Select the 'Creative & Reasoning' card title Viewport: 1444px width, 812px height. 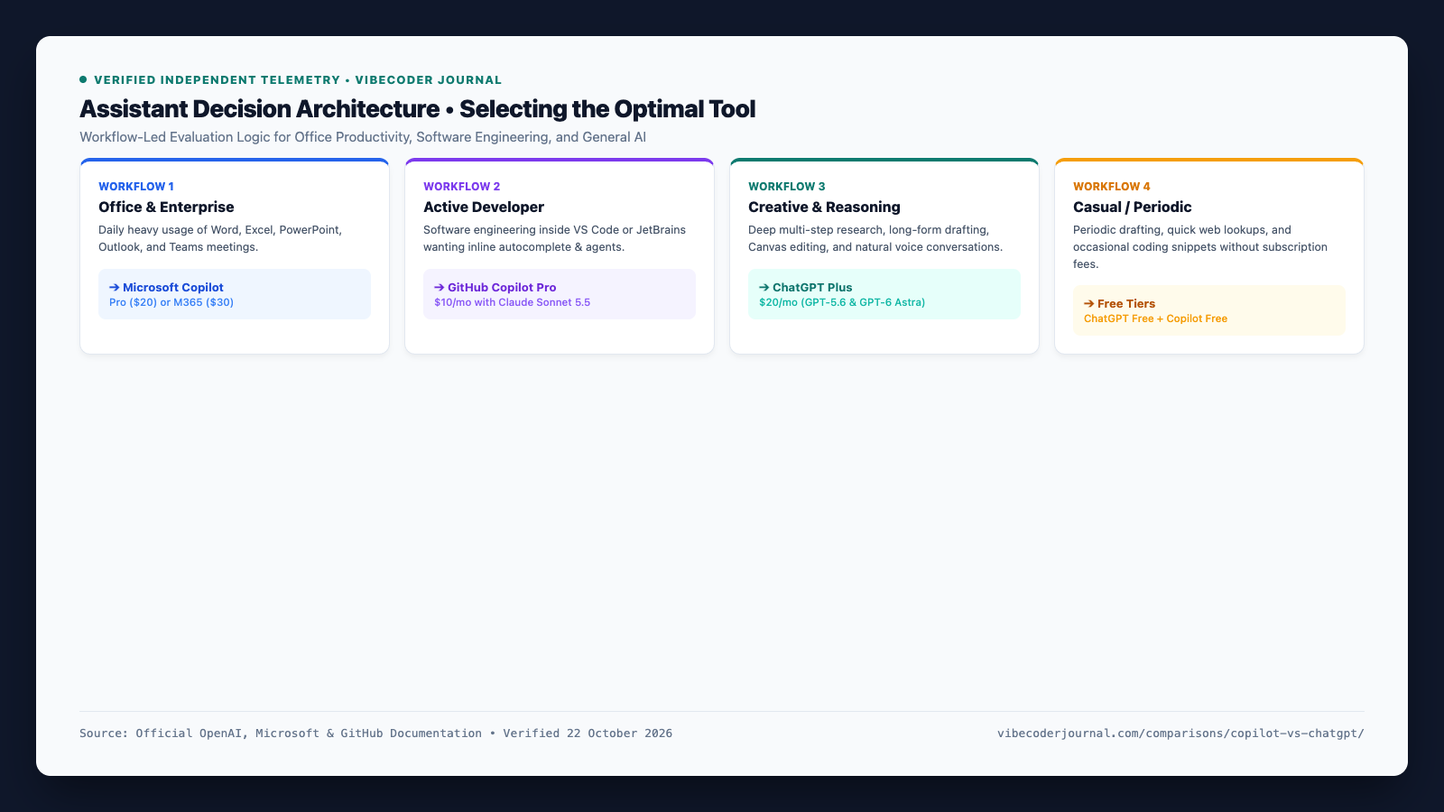point(824,207)
